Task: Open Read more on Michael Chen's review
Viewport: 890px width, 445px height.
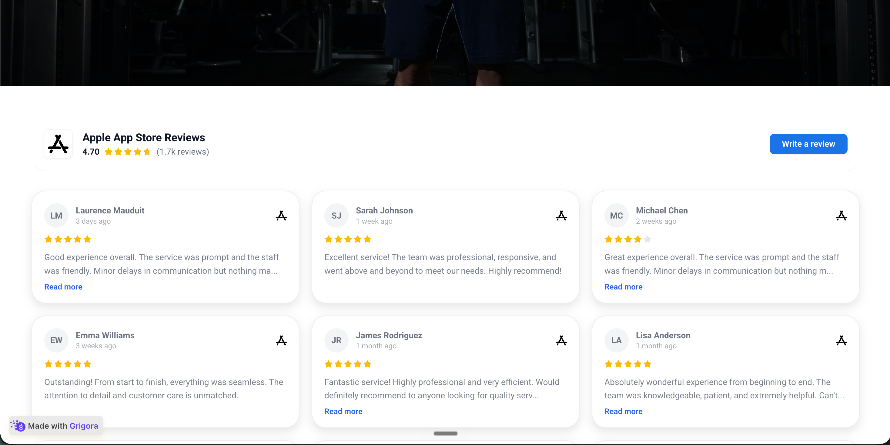Action: click(623, 287)
